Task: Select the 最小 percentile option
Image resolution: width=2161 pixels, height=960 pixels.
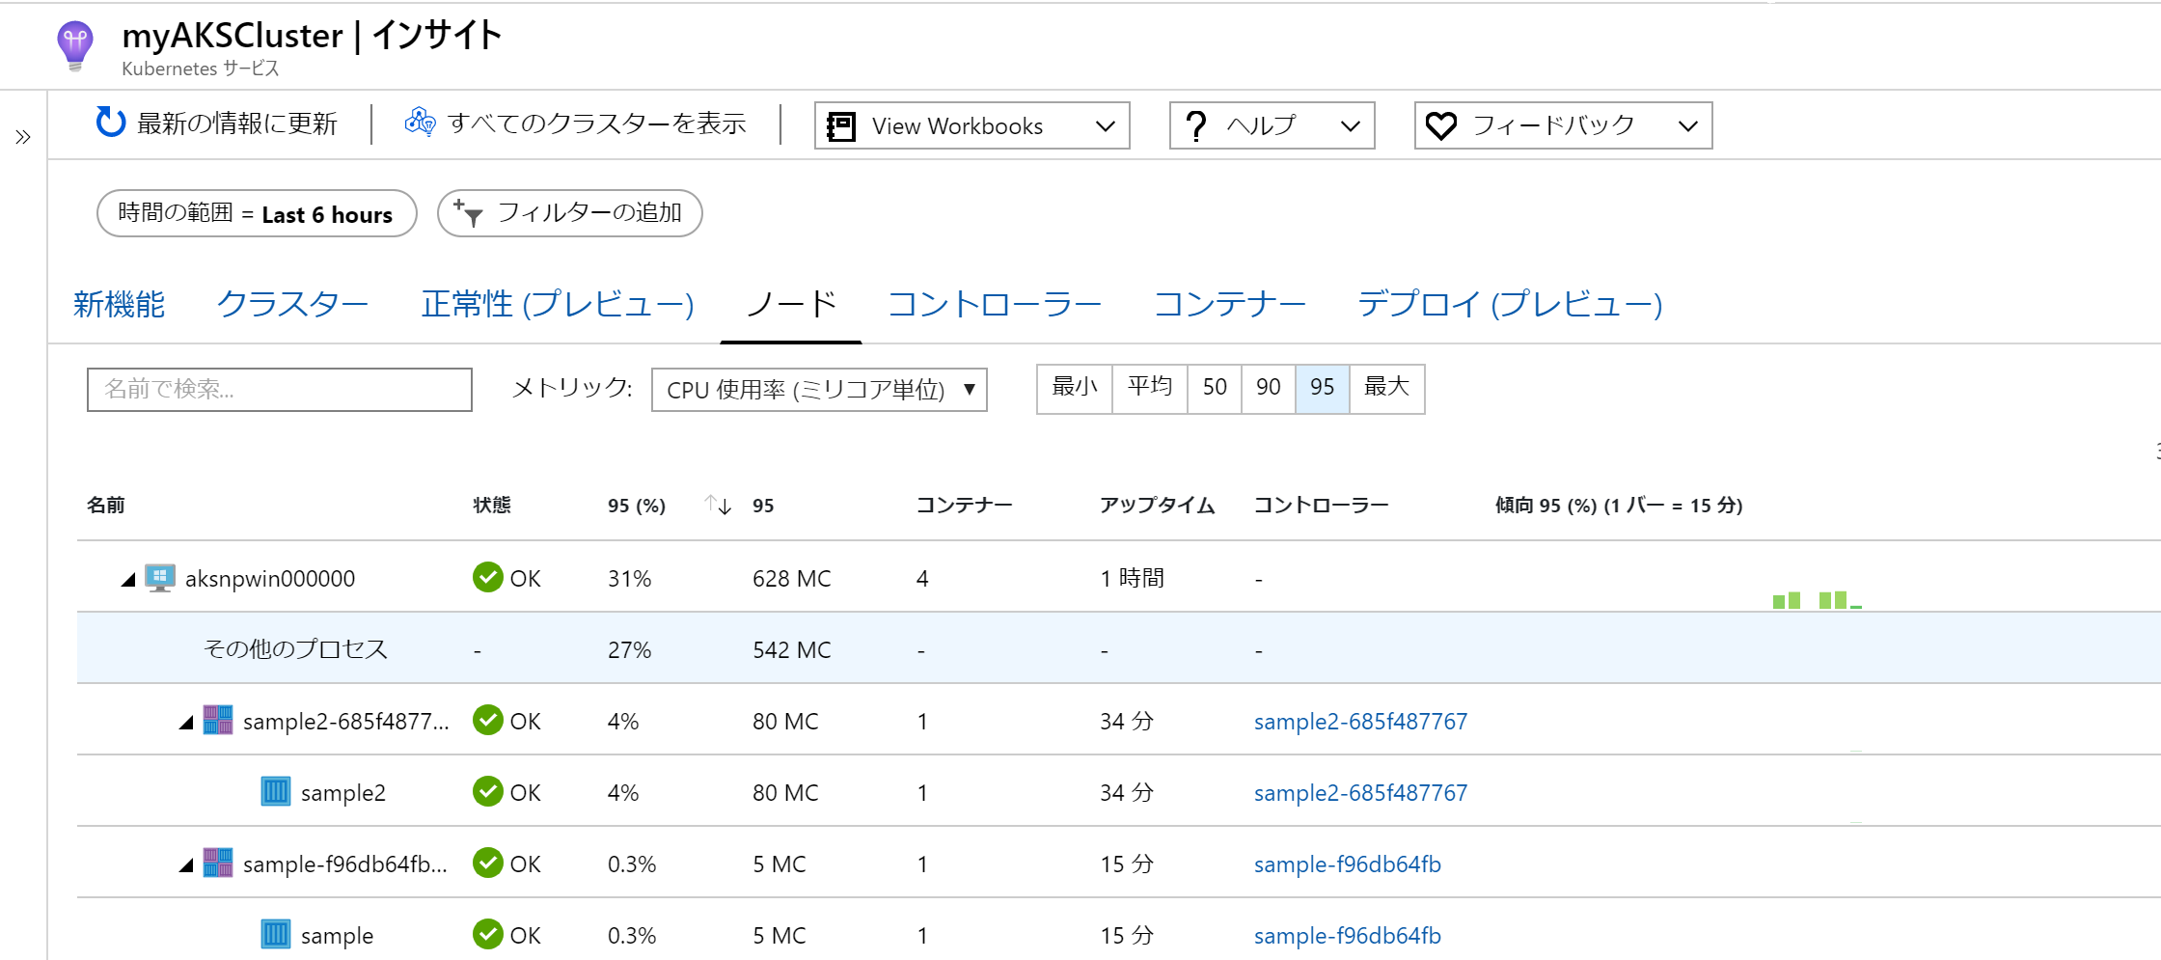Action: (x=1075, y=388)
